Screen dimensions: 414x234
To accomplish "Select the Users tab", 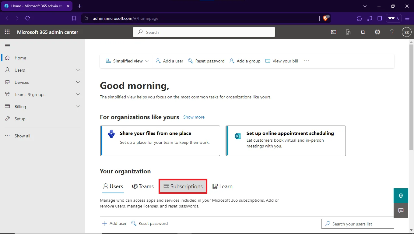I will [113, 186].
